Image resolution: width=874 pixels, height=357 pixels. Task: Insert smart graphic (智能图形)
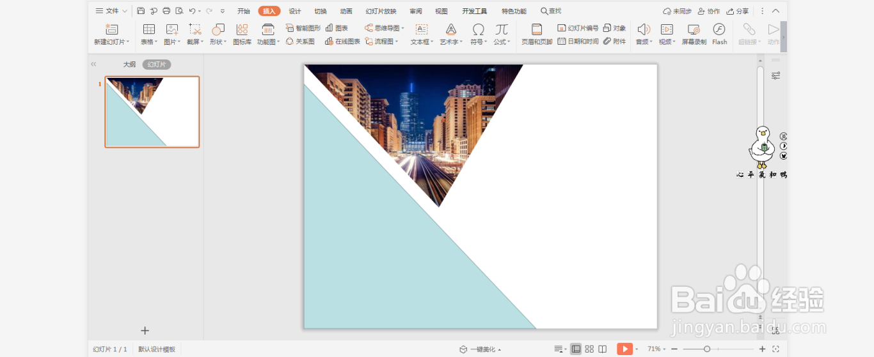(303, 28)
